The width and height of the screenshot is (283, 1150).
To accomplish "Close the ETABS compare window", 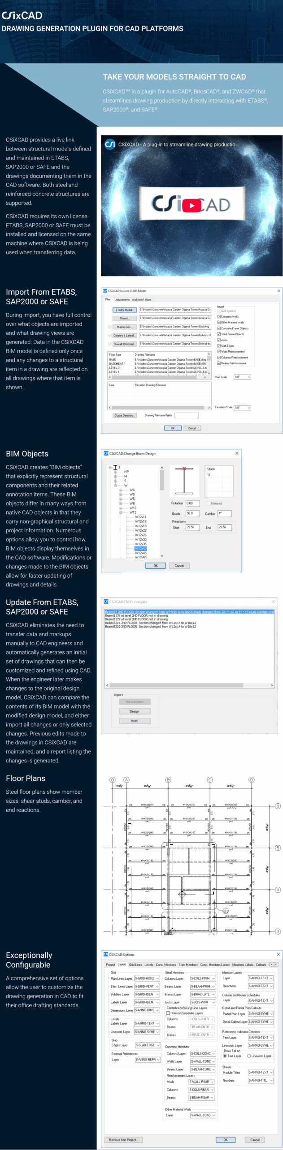I will click(273, 602).
